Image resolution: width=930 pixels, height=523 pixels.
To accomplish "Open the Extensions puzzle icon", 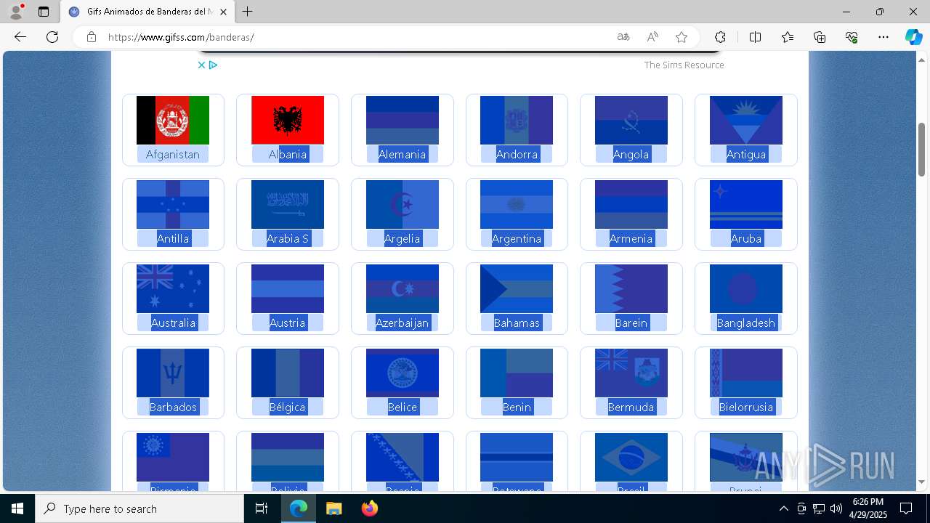I will point(720,37).
